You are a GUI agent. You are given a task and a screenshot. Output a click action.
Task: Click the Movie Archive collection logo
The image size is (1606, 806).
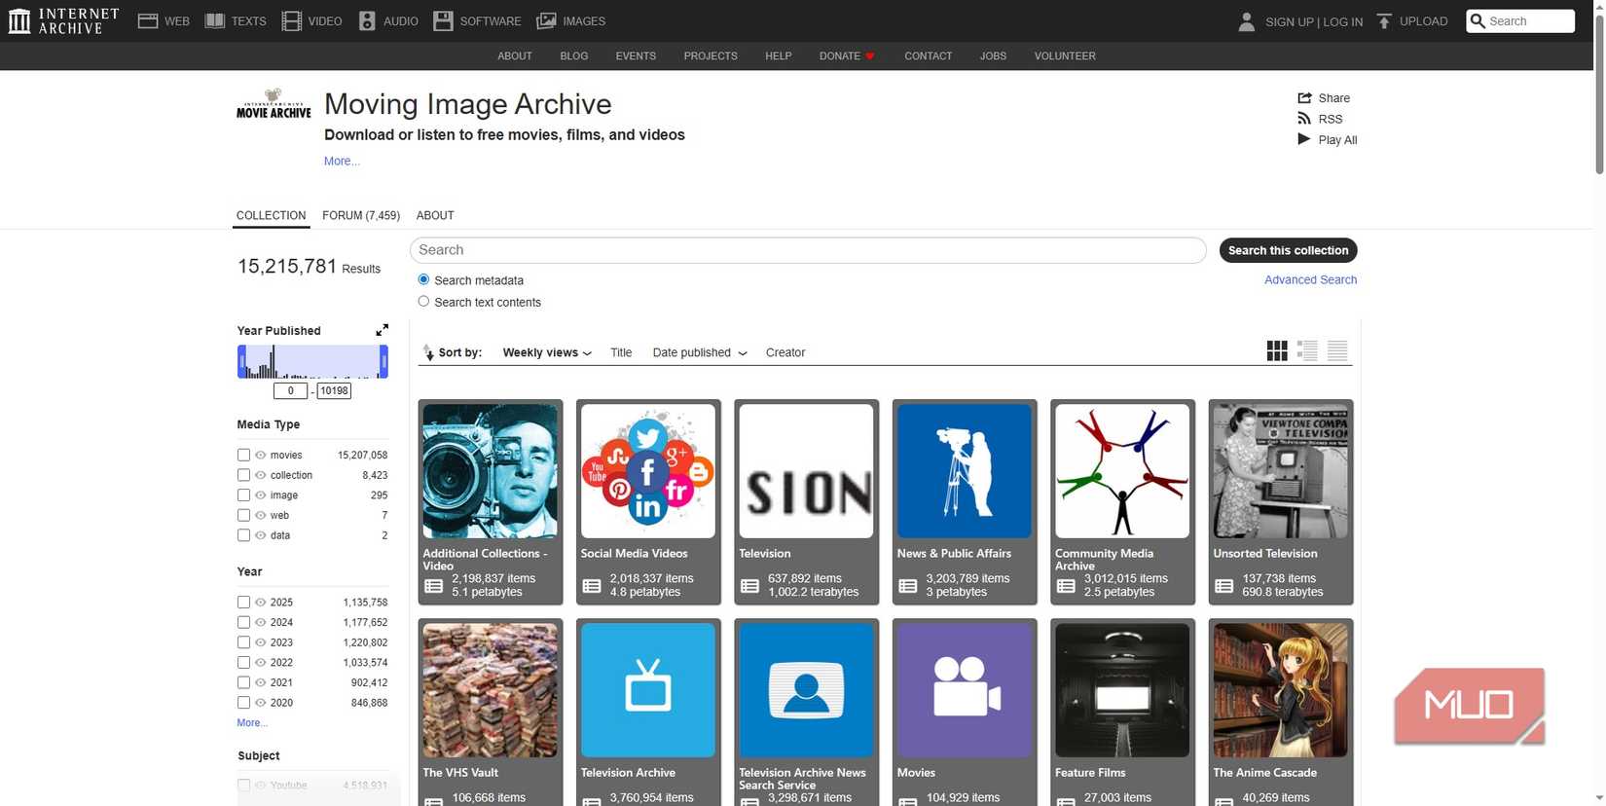pyautogui.click(x=274, y=105)
